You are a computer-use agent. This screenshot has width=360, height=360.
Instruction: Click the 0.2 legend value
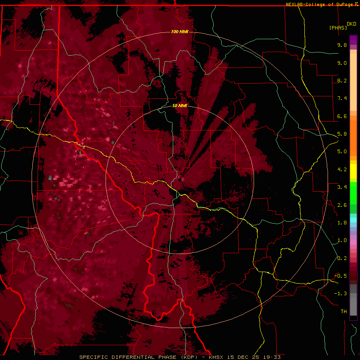click(342, 258)
